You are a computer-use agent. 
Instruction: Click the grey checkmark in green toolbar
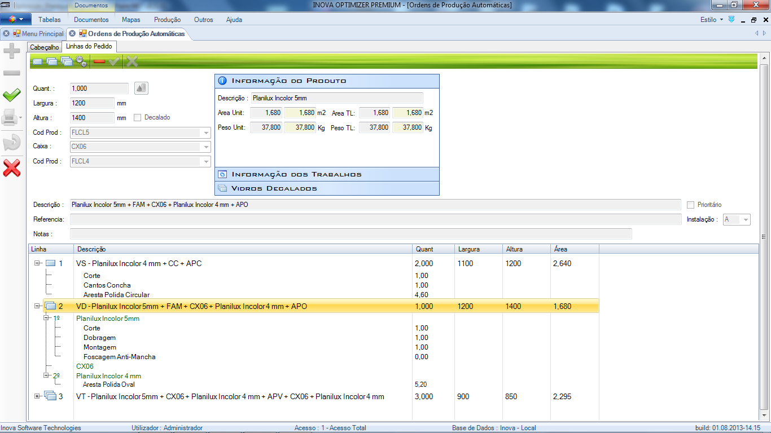click(x=114, y=61)
